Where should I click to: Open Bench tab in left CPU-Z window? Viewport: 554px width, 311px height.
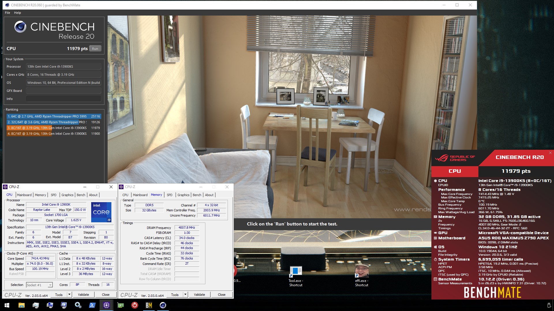81,195
